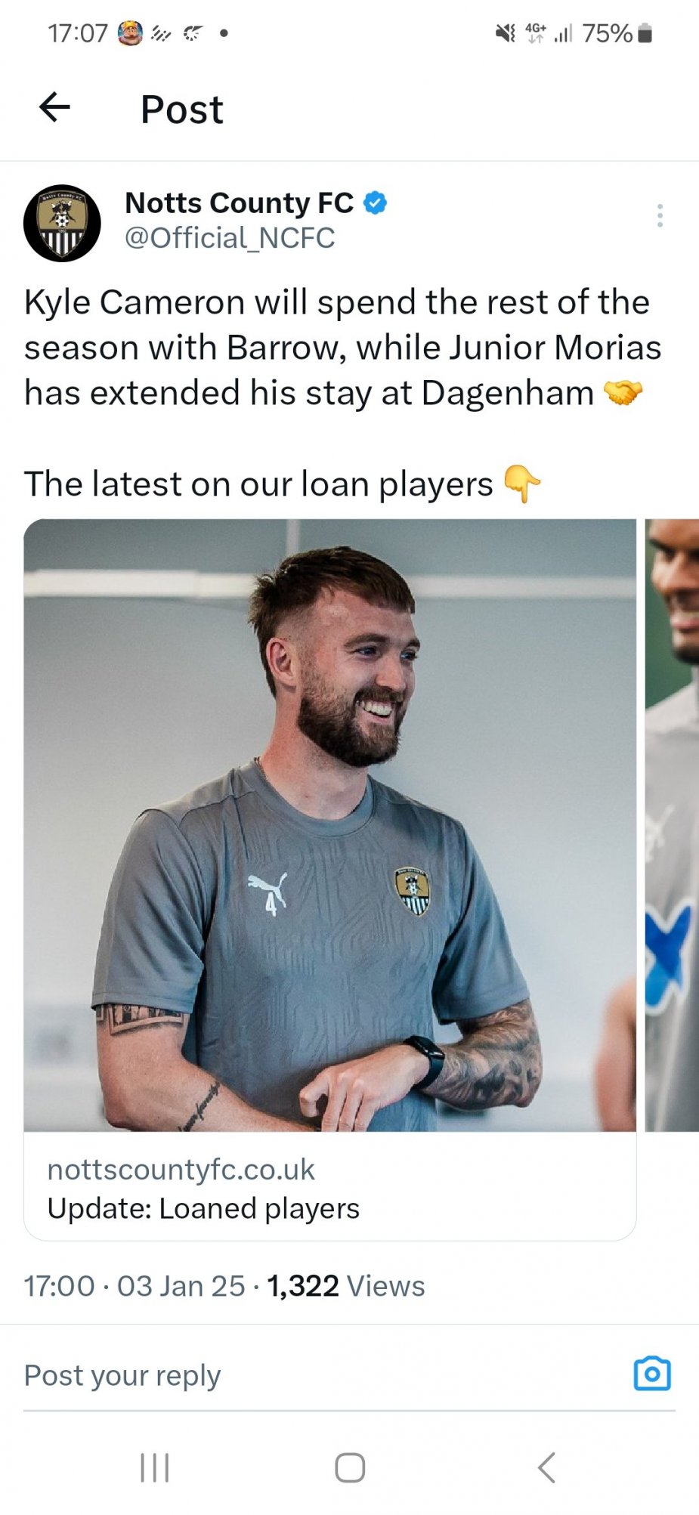Open the partially visible second photo
699x1515 pixels.
click(672, 825)
